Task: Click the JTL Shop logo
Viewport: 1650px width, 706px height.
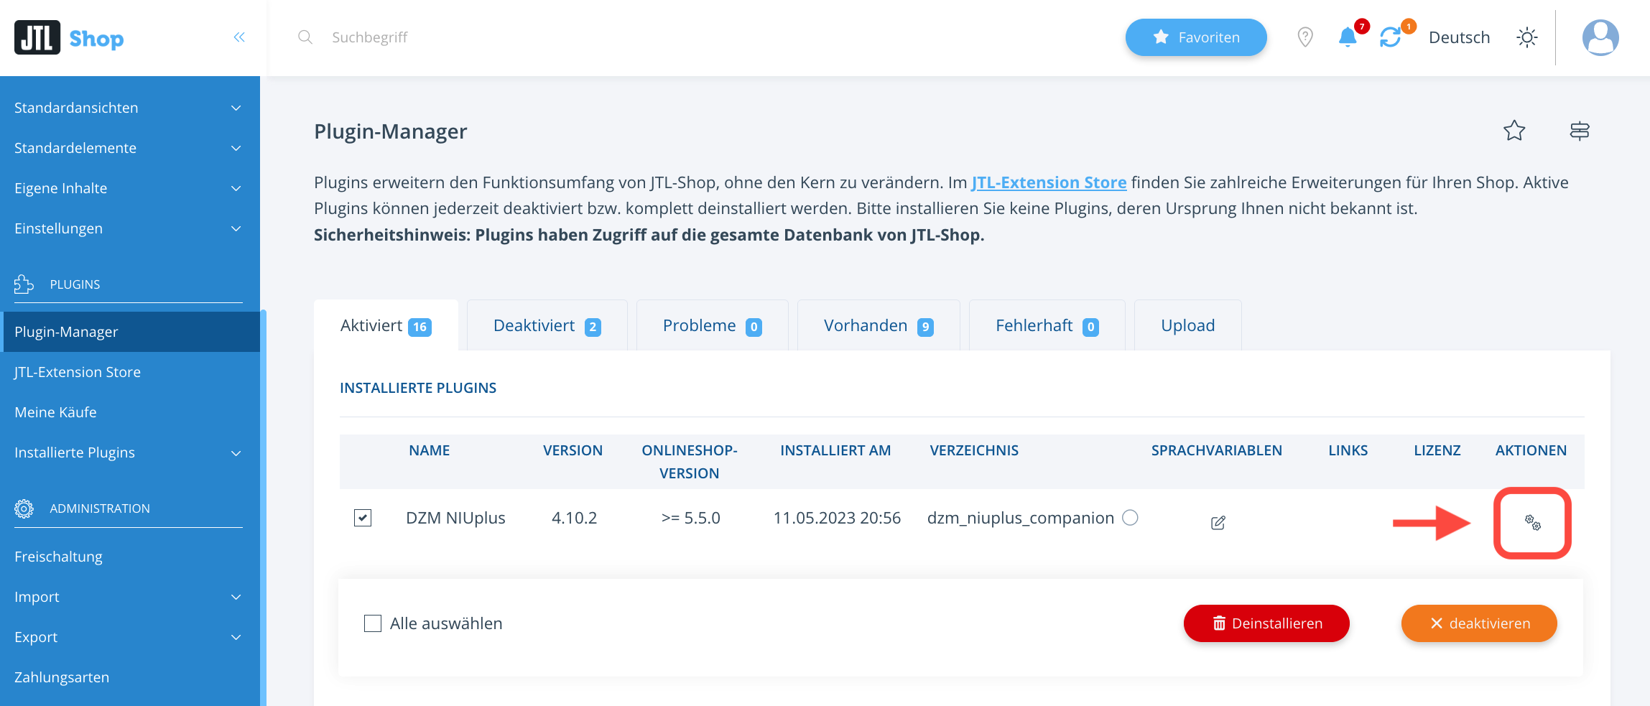Action: coord(69,37)
